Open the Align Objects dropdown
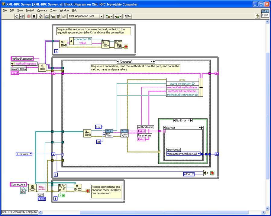This screenshot has width=271, height=216. click(x=109, y=16)
